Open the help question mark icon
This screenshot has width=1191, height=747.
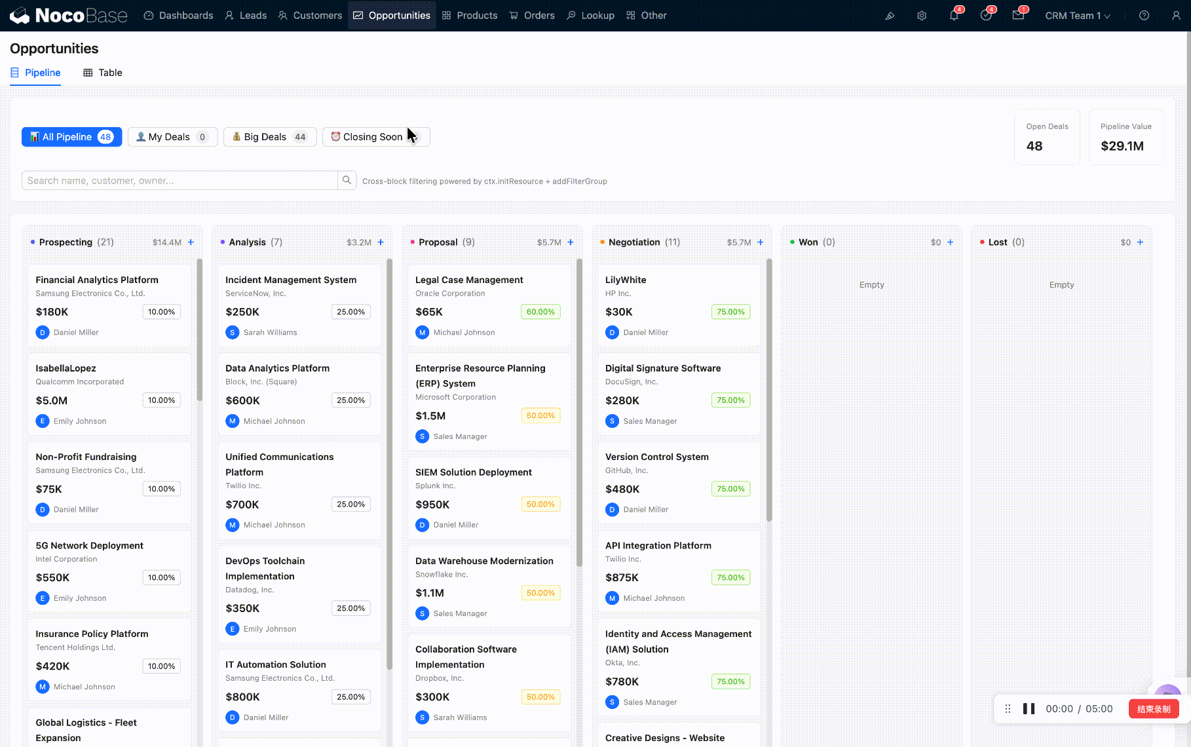tap(1144, 16)
